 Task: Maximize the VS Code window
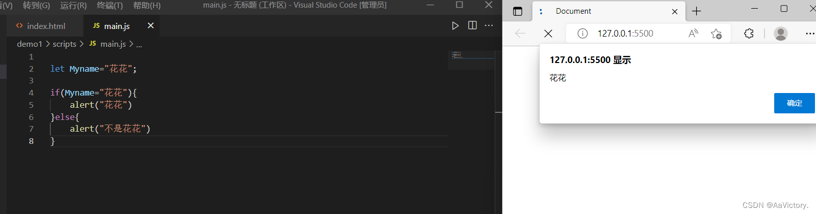[x=459, y=5]
